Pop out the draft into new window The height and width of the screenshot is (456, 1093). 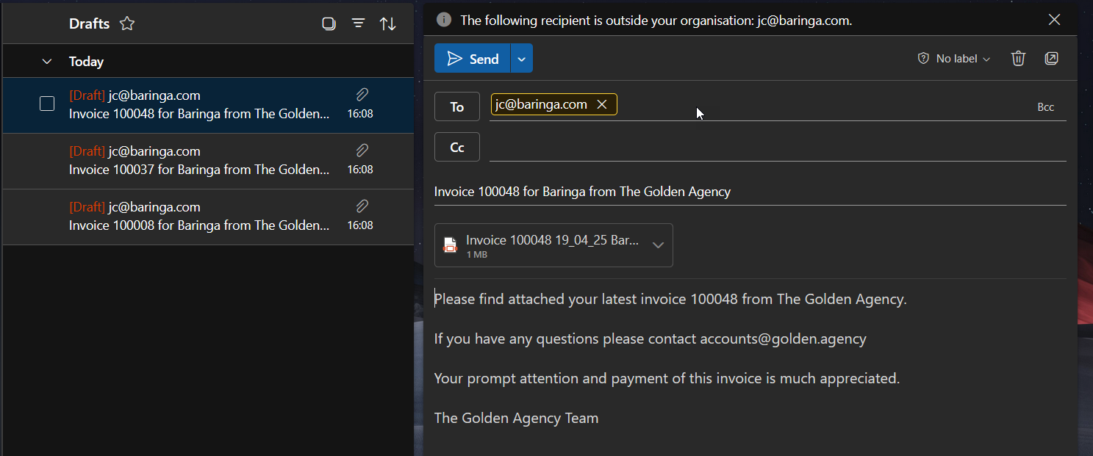1051,59
